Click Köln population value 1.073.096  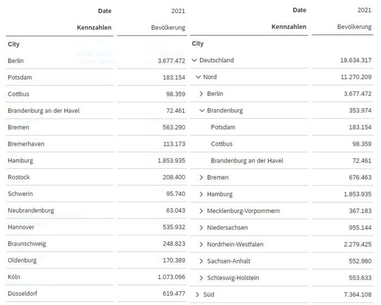(171, 277)
